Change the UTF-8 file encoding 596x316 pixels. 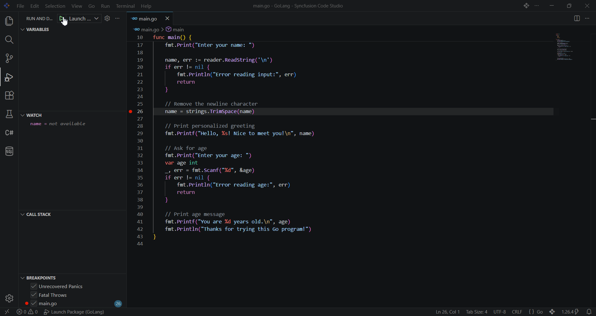(500, 312)
